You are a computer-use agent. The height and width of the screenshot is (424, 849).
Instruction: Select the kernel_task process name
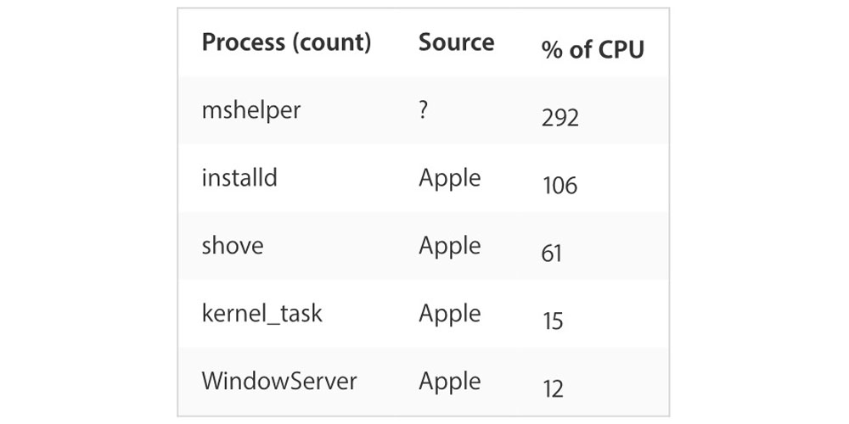click(261, 314)
